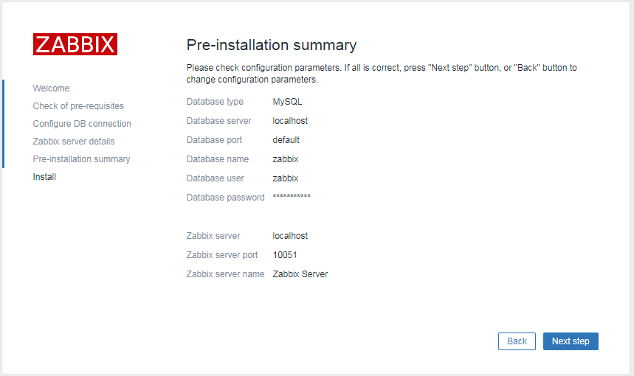Click the MySQL database type value
This screenshot has width=634, height=376.
coord(287,102)
